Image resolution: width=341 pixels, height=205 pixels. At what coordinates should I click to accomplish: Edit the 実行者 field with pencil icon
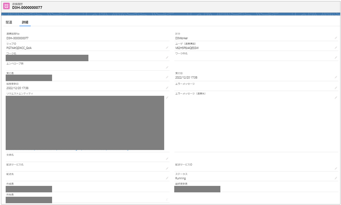click(x=167, y=77)
